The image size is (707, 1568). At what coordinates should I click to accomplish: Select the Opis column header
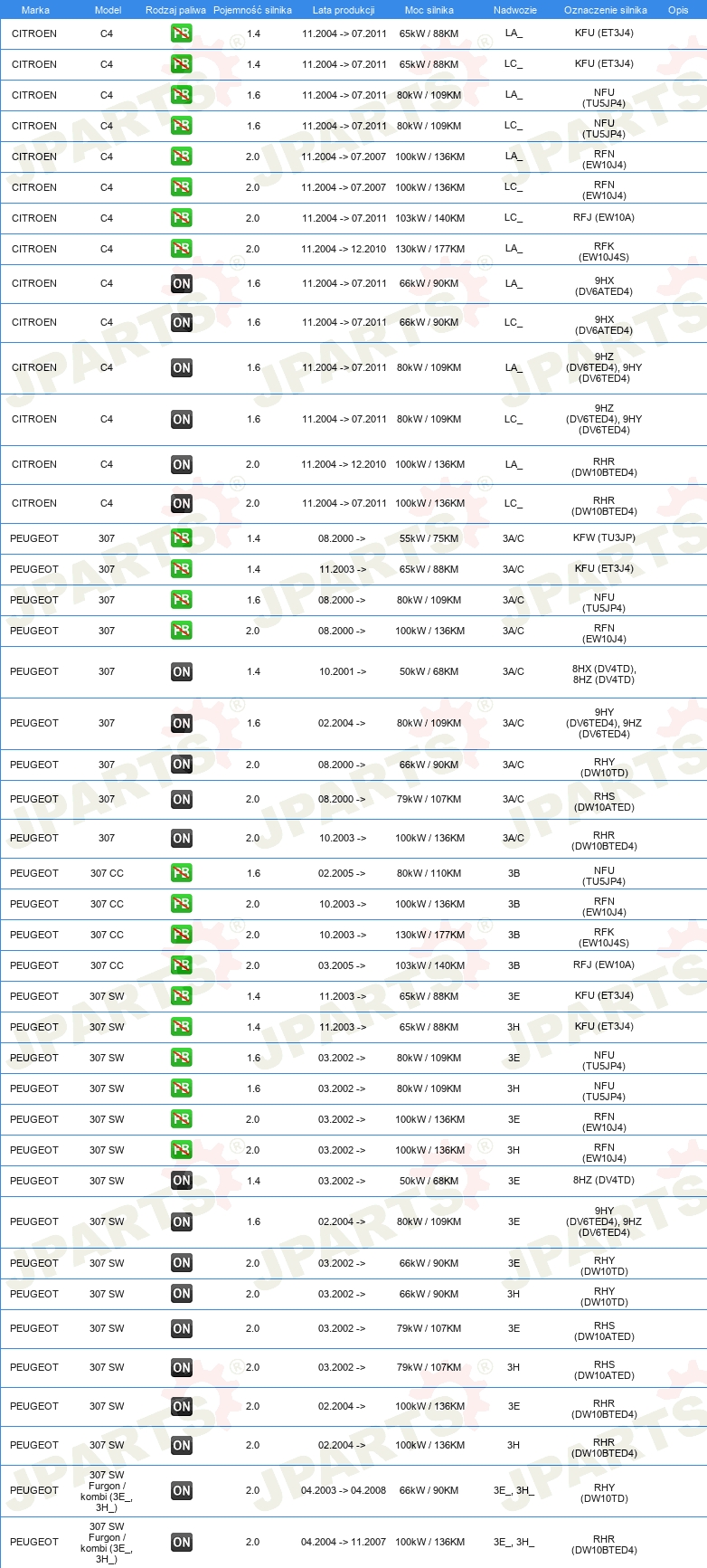click(x=678, y=10)
